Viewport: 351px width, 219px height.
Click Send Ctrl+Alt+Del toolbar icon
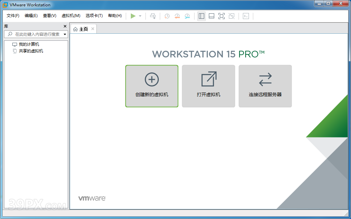(x=153, y=16)
